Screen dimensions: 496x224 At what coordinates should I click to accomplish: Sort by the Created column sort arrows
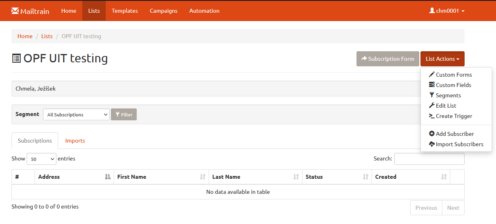[444, 177]
